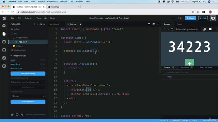218x122 pixels.
Task: Select the Browser tab in preview pane
Action: click(x=167, y=24)
